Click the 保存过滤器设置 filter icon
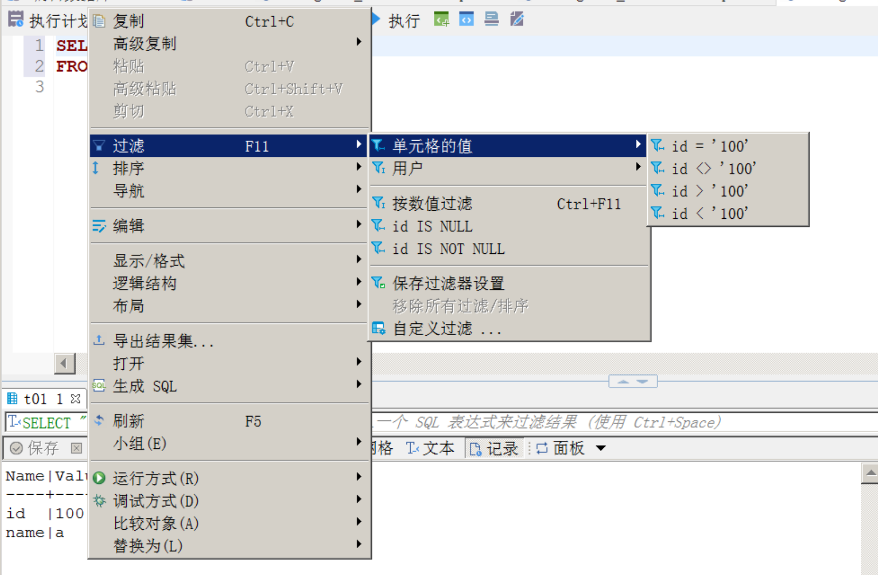 [378, 282]
